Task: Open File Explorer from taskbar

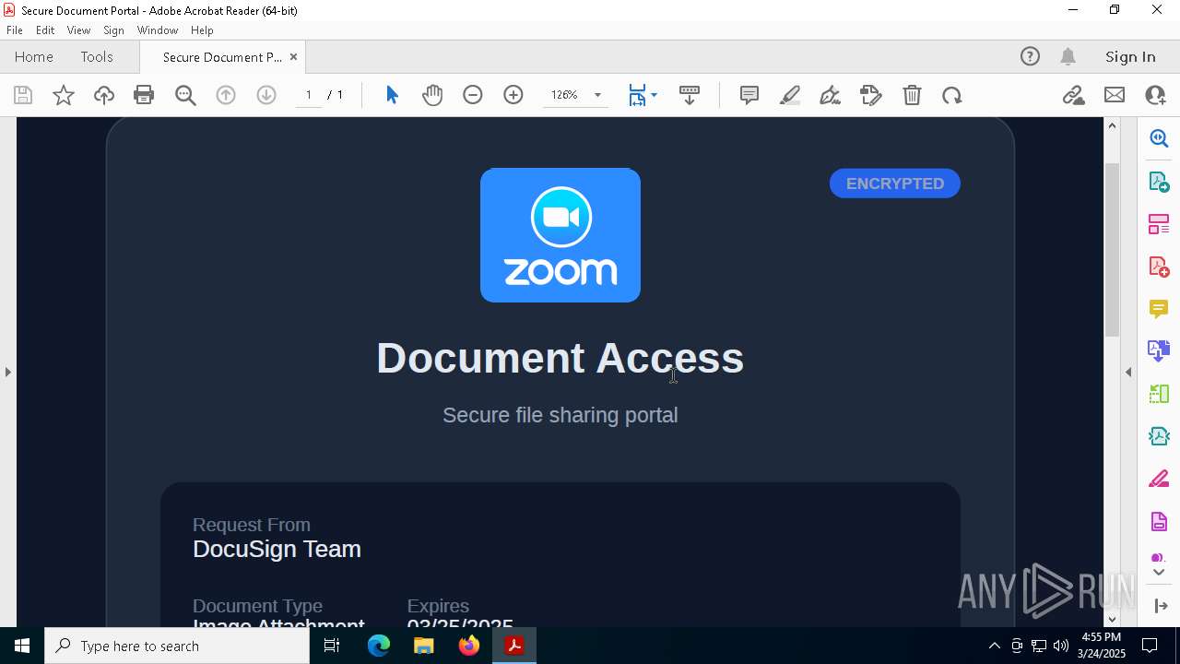Action: coord(424,646)
